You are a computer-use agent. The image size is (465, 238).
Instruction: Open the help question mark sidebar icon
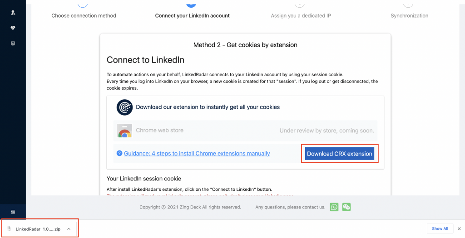[13, 44]
